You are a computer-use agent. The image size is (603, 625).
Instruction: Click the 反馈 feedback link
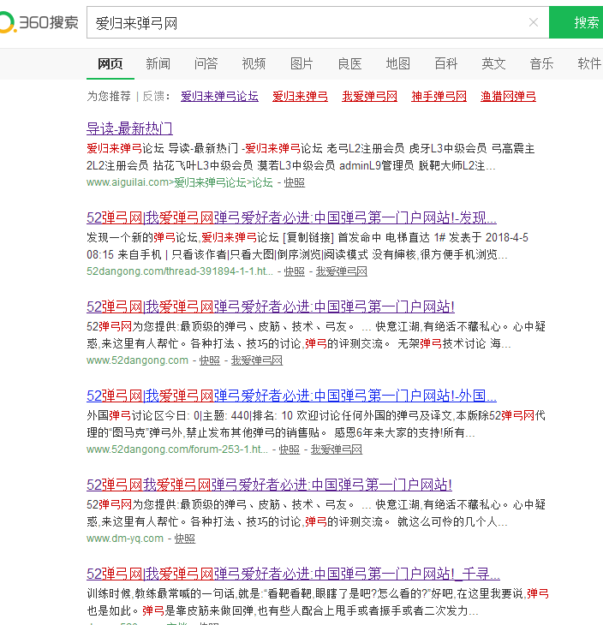tap(154, 96)
